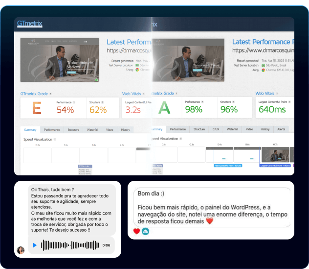Click the left report TTFB timeline marker
This screenshot has width=309, height=269.
[x=85, y=167]
